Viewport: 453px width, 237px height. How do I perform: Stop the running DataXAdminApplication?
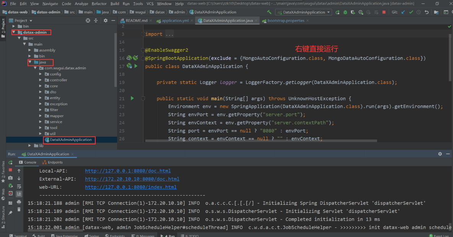point(384,12)
